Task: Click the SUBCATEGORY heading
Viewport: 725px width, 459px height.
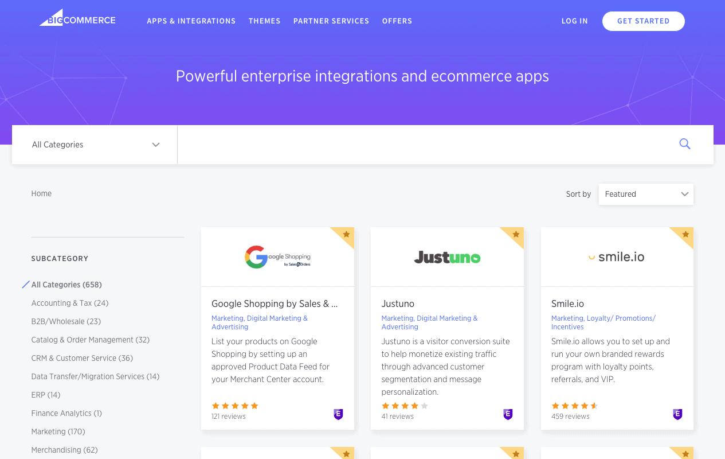Action: click(60, 259)
